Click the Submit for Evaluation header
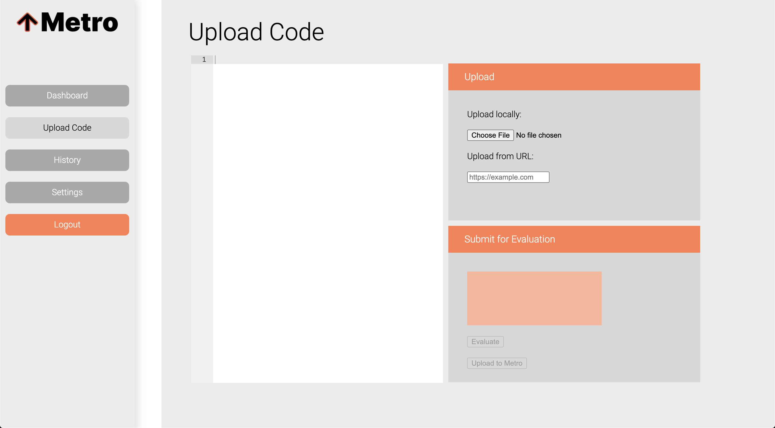Image resolution: width=775 pixels, height=428 pixels. click(x=574, y=239)
